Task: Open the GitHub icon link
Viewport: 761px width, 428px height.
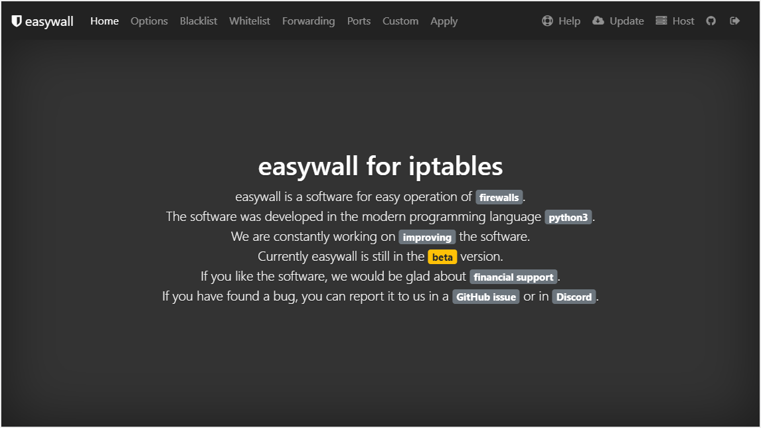Action: point(711,21)
